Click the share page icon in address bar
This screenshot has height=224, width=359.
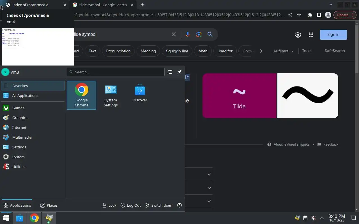(290, 15)
